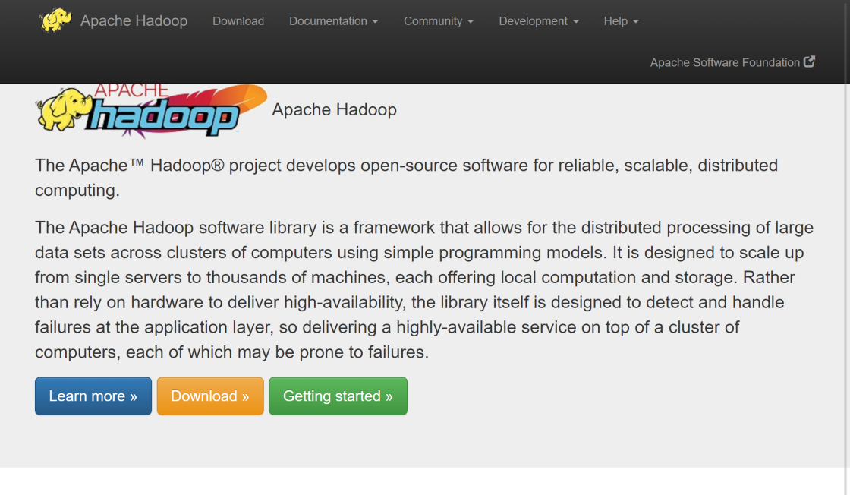
Task: Click the external link icon beside Apache Software Foundation
Action: 810,62
